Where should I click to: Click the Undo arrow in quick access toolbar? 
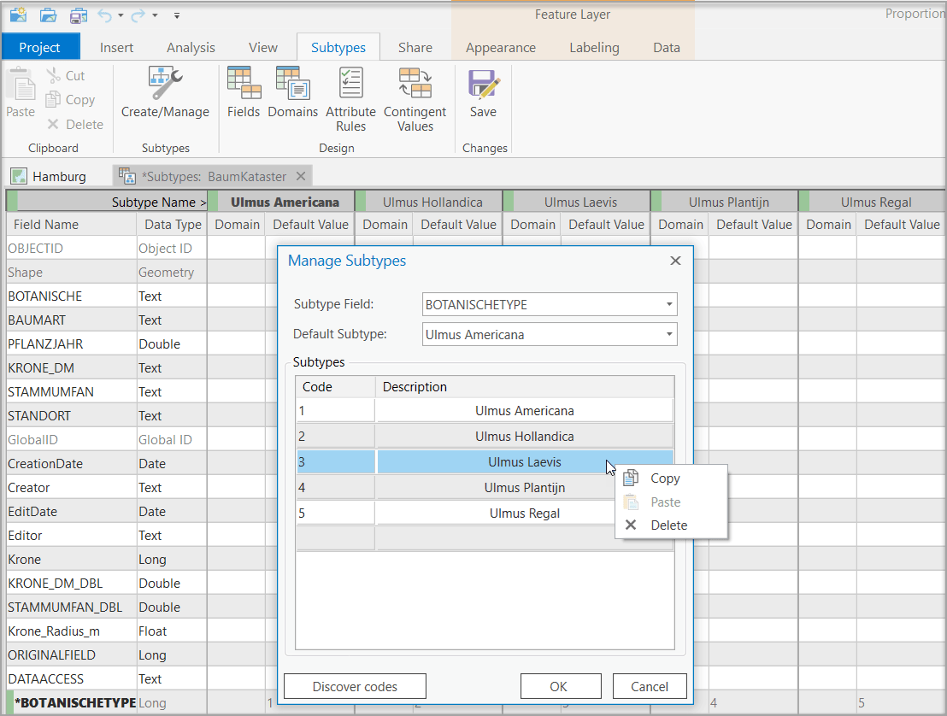tap(104, 15)
